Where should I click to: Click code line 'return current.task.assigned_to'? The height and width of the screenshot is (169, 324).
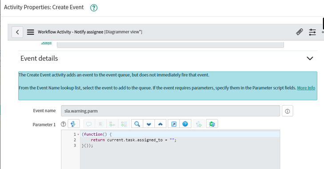pyautogui.click(x=133, y=140)
